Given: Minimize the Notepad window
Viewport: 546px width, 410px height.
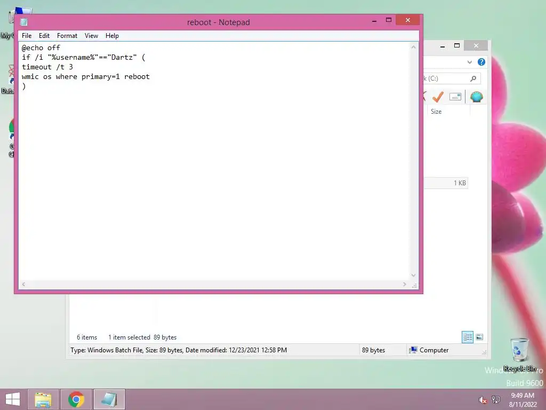Looking at the screenshot, I should (x=374, y=20).
